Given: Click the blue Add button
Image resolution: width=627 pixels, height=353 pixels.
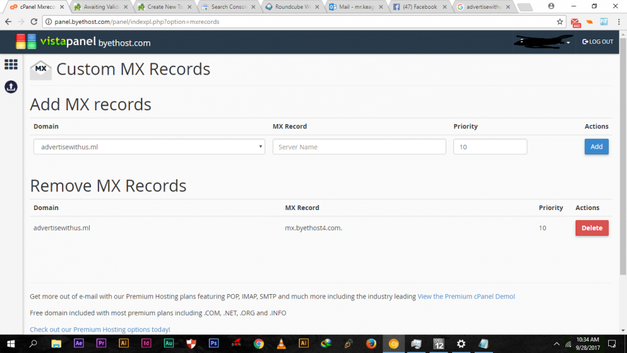Looking at the screenshot, I should (596, 147).
